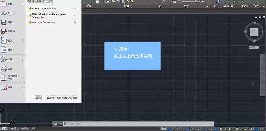Expand the 另存为 submenu arrow
The image size is (266, 131).
22,31
